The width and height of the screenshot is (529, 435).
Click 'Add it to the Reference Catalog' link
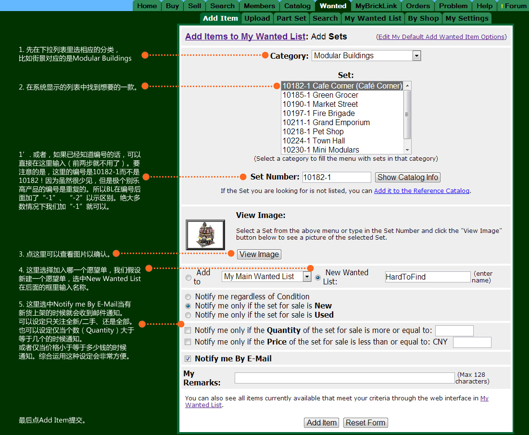point(421,191)
